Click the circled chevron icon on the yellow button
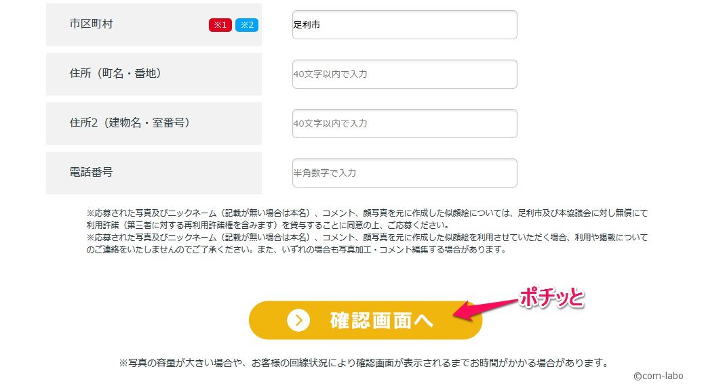Screen dimensions: 704x392 click(298, 320)
